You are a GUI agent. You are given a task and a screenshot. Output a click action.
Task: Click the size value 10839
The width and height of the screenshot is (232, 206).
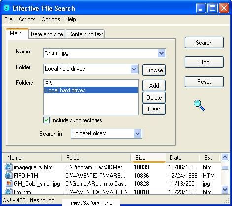coord(141,167)
